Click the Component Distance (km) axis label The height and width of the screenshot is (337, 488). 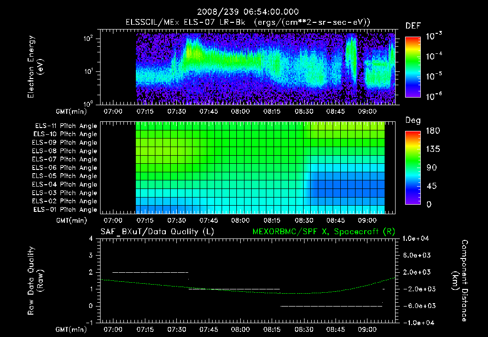point(460,281)
